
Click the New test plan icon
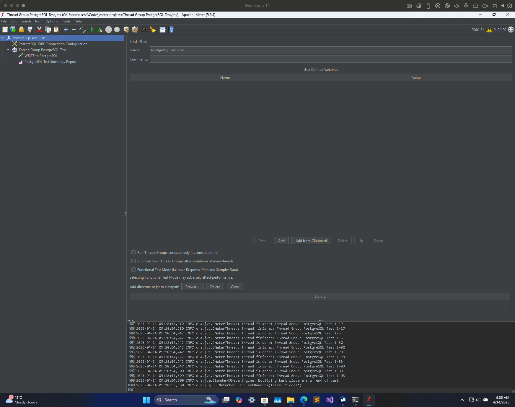(5, 30)
